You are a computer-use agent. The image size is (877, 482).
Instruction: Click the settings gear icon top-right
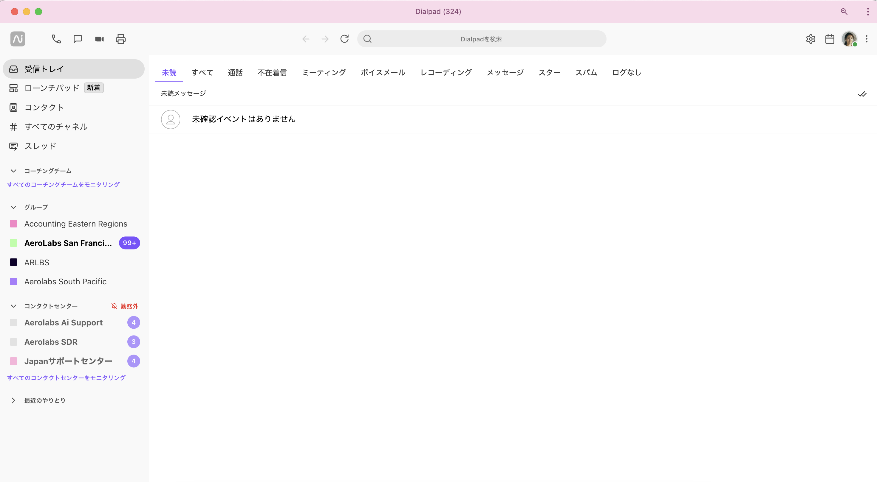pos(811,39)
